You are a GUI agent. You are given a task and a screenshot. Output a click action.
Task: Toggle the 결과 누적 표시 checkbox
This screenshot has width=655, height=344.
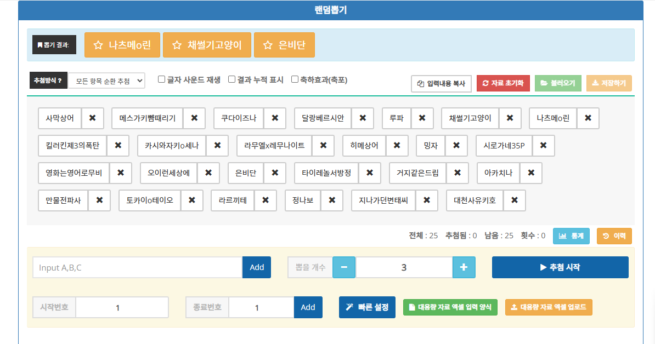pyautogui.click(x=231, y=79)
